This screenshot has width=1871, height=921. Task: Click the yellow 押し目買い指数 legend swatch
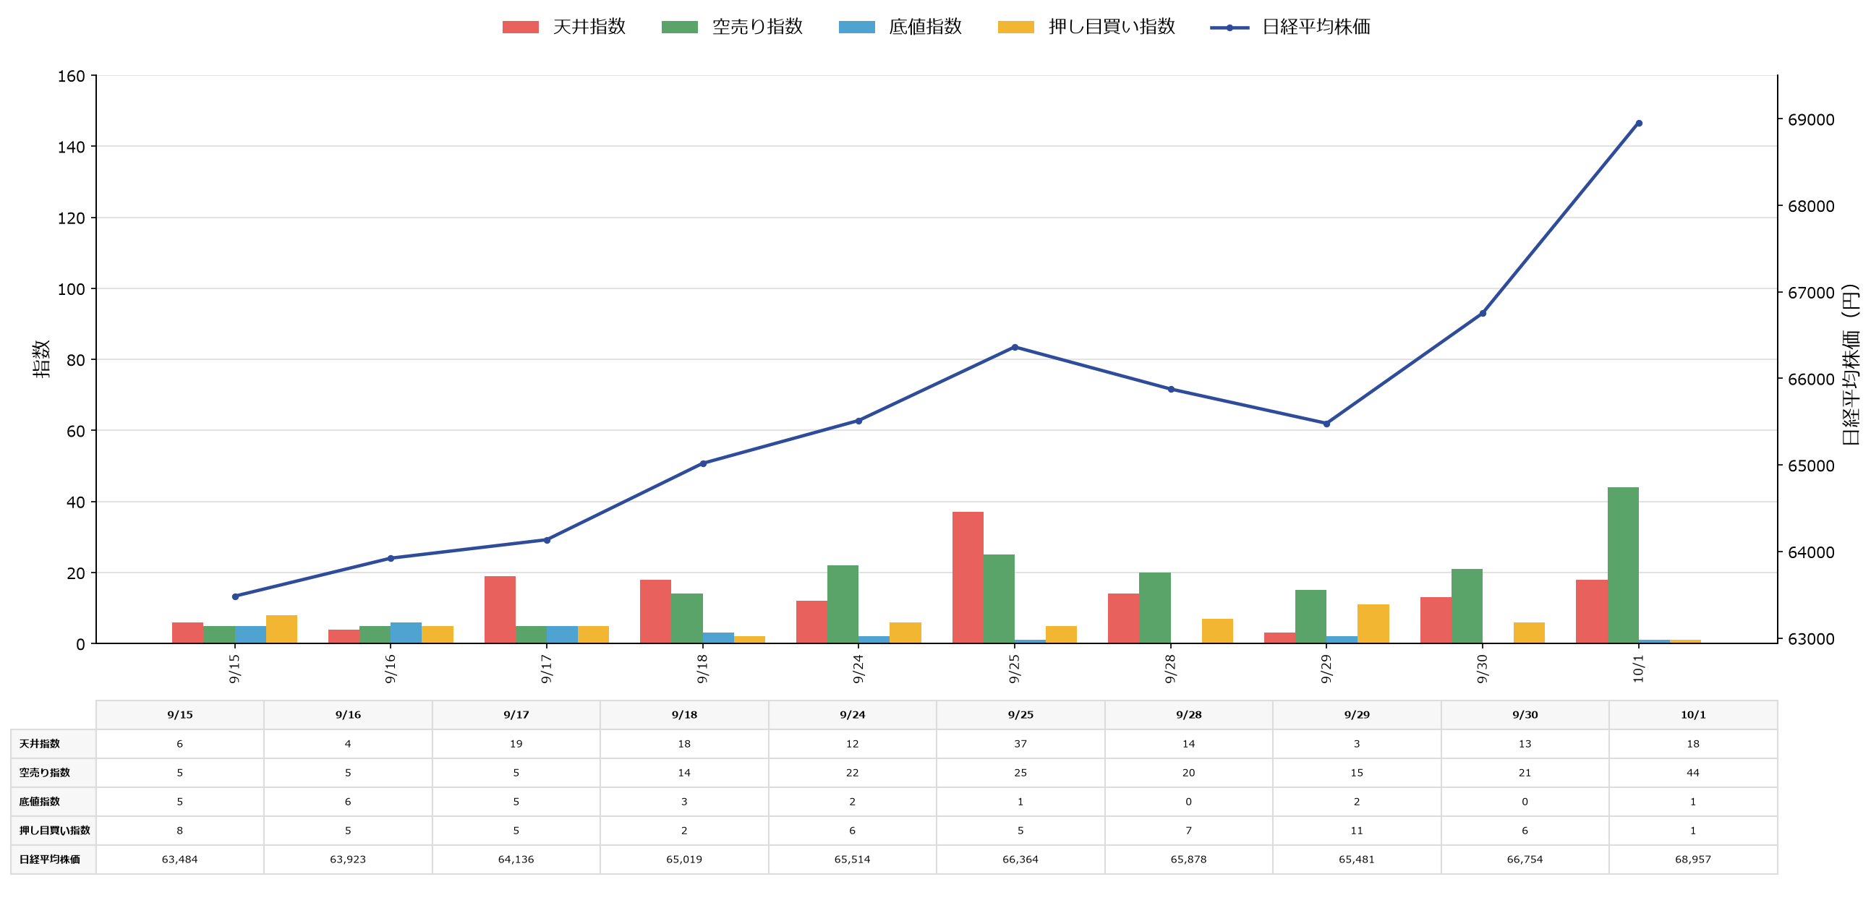1015,27
